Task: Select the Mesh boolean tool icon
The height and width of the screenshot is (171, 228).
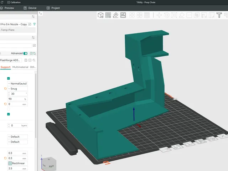Action: tap(197, 15)
